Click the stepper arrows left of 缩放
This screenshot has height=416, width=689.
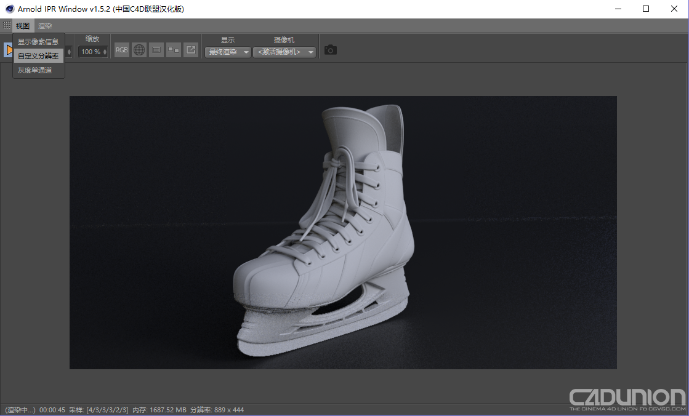69,52
